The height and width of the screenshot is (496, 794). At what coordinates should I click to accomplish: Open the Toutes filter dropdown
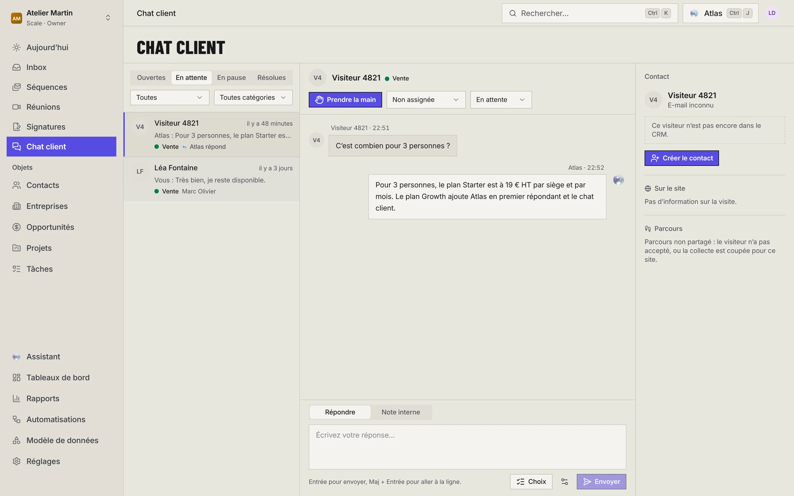[x=170, y=98]
